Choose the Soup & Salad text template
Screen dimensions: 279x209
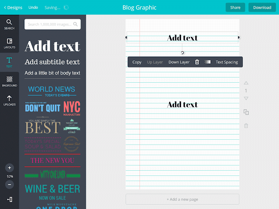43,144
